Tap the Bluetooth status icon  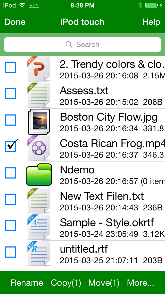(140, 5)
